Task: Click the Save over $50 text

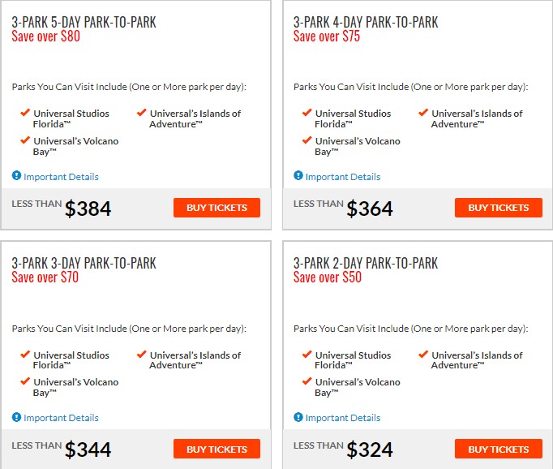Action: coord(328,277)
